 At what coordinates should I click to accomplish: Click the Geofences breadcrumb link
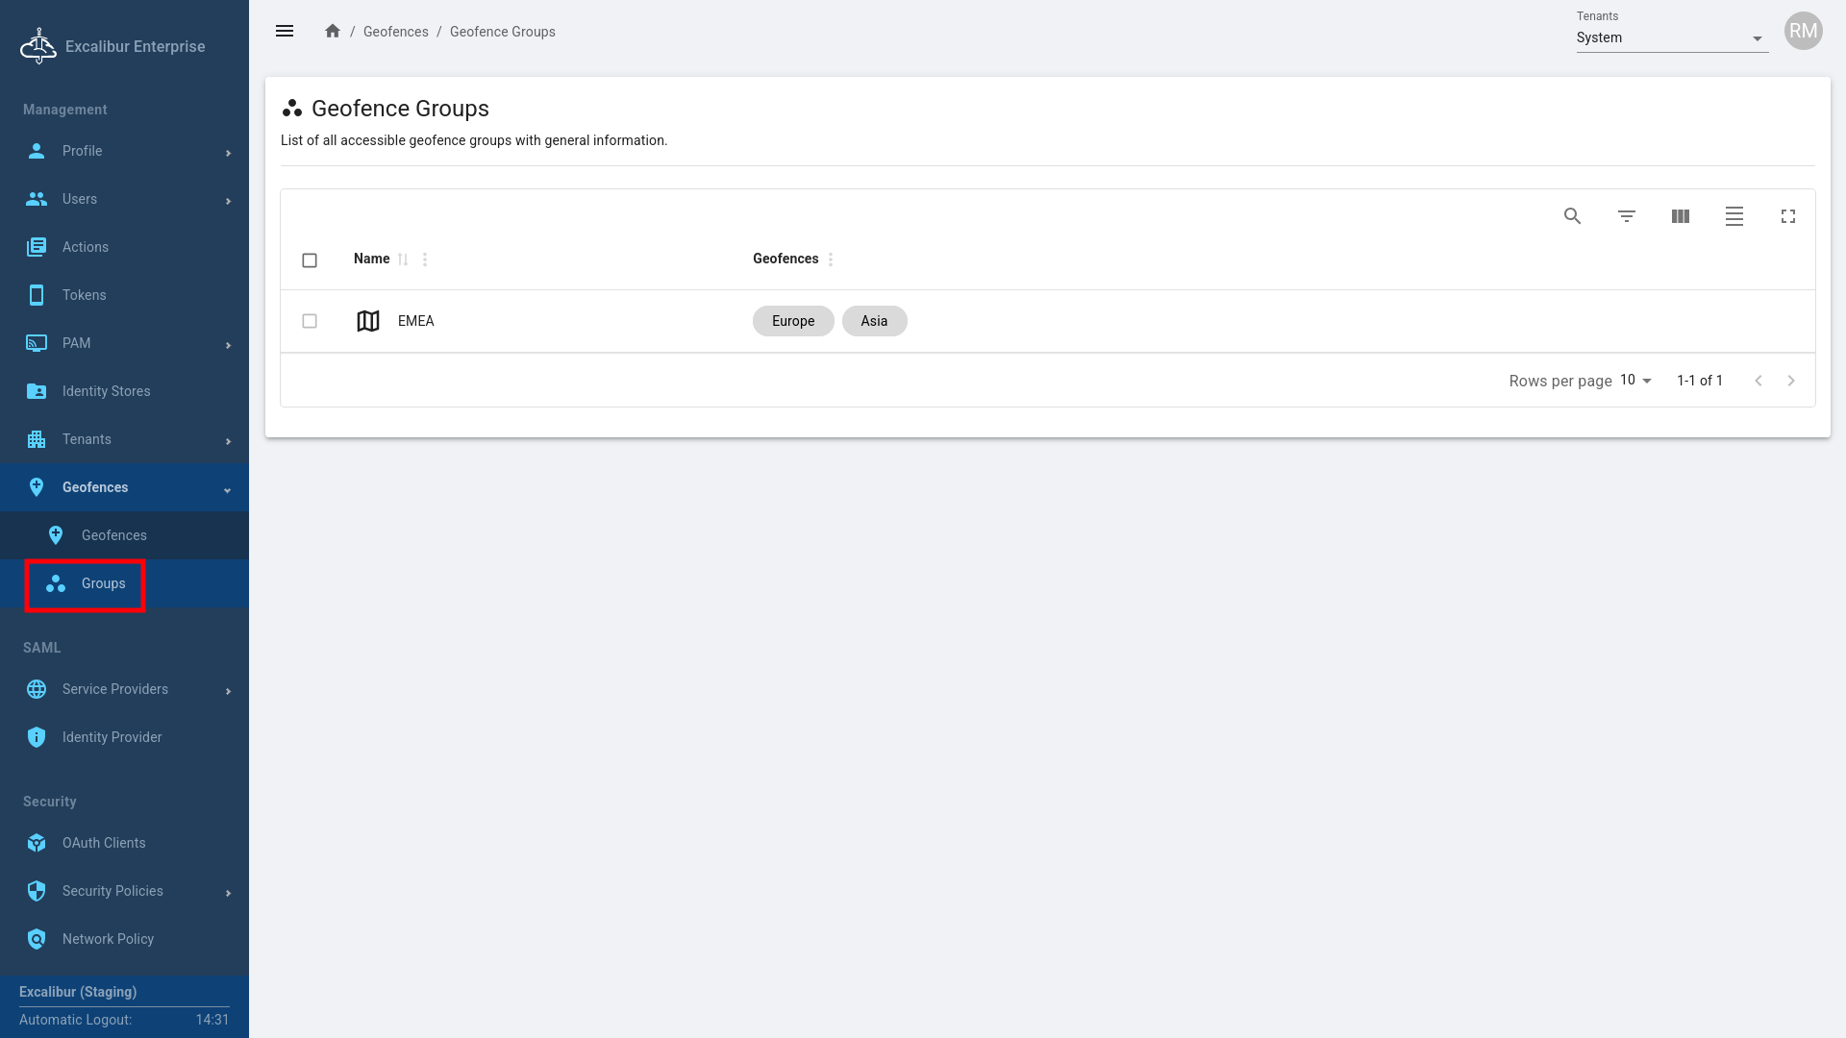[395, 32]
